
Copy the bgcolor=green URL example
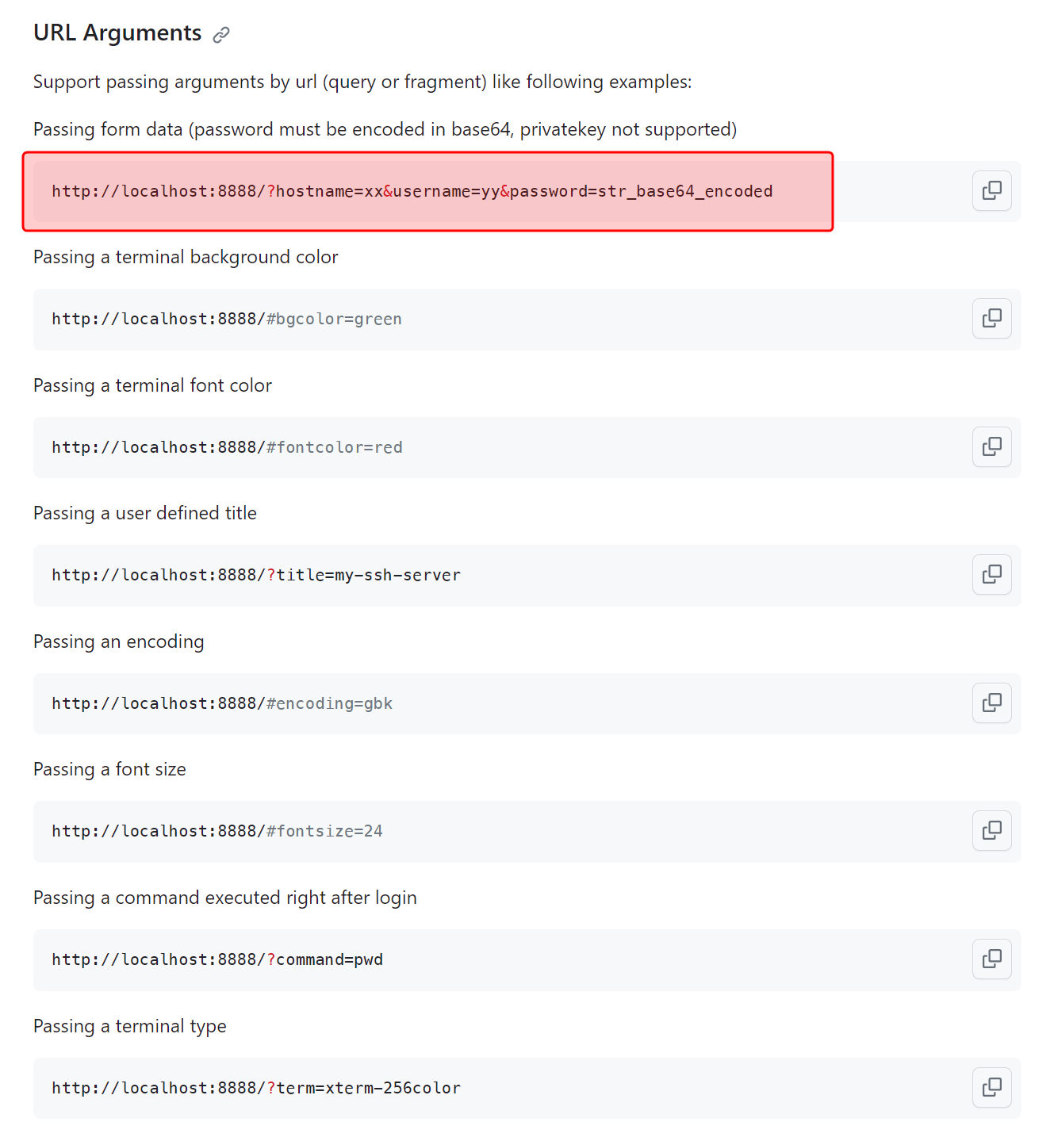[x=991, y=319]
